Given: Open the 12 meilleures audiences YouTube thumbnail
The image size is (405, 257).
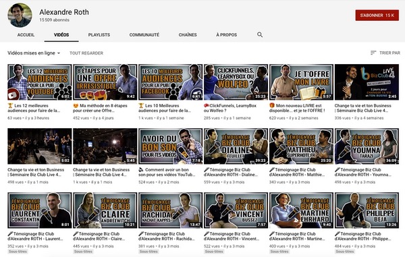Looking at the screenshot, I should click(x=40, y=82).
